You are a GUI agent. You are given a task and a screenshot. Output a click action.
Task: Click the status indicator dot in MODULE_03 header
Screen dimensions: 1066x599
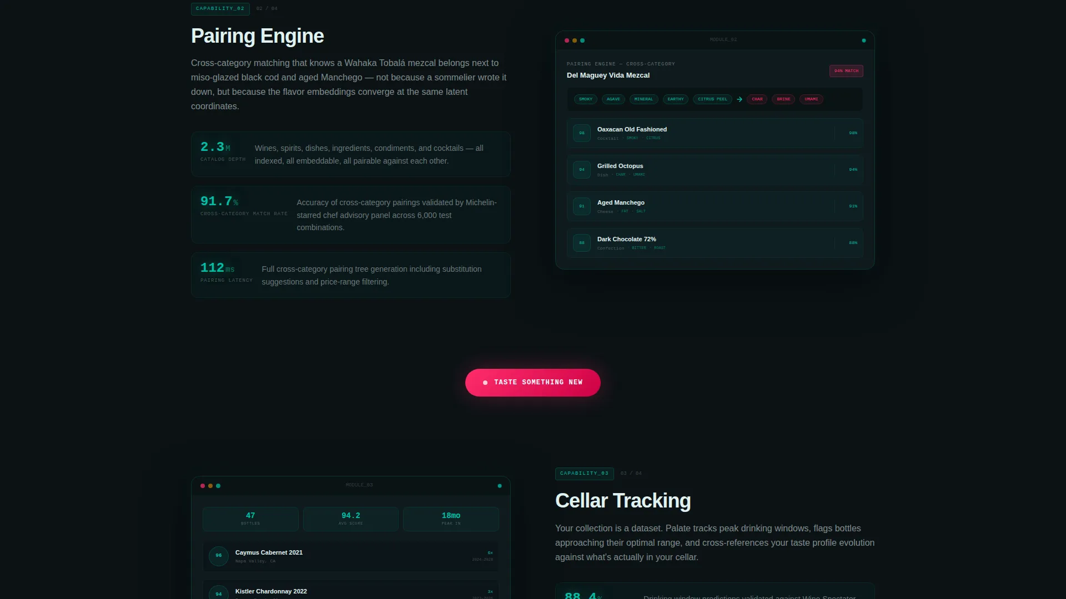500,486
